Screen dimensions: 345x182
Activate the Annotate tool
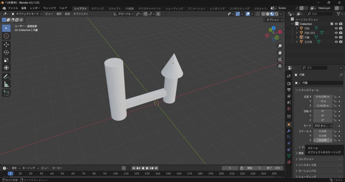click(6, 77)
